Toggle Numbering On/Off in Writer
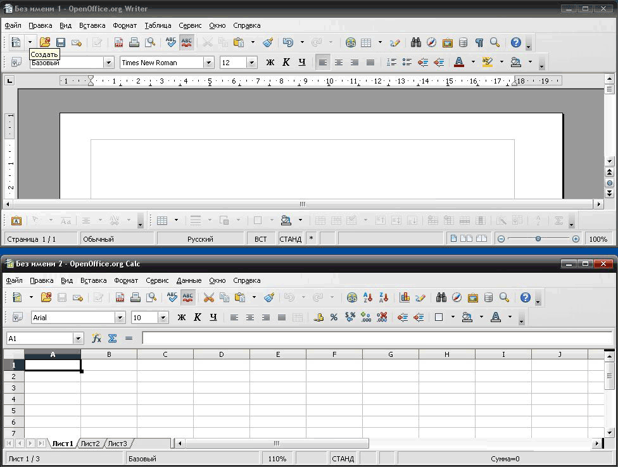Screen dimensions: 618x467 [x=391, y=62]
